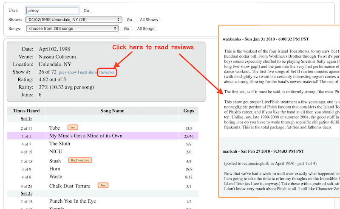Select the song Punch You In the Eye
The height and width of the screenshot is (209, 340).
tap(72, 201)
